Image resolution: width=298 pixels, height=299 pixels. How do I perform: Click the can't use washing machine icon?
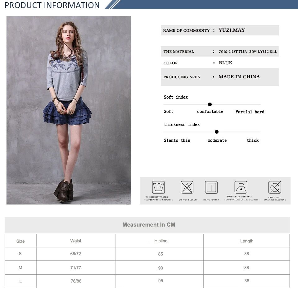[x=275, y=187]
